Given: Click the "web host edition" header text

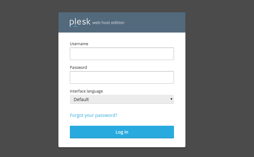Looking at the screenshot, I should [x=108, y=23].
